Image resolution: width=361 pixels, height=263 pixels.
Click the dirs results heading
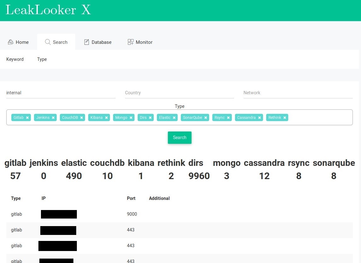[x=196, y=163]
